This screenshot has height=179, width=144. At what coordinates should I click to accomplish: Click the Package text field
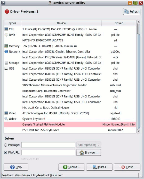click(x=48, y=145)
